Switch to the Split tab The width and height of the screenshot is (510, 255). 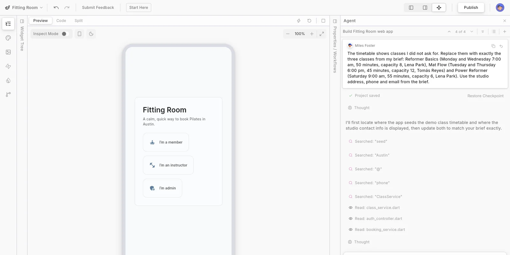(78, 21)
